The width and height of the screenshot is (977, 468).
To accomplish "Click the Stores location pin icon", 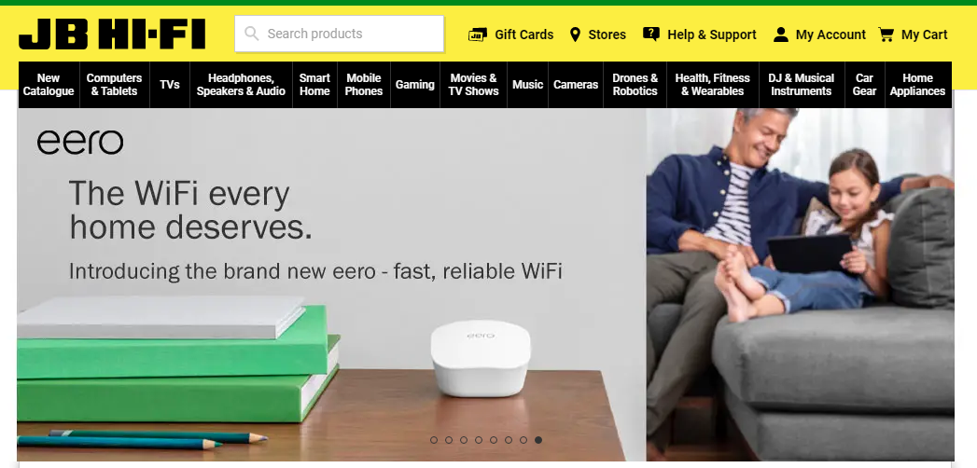I will click(575, 34).
